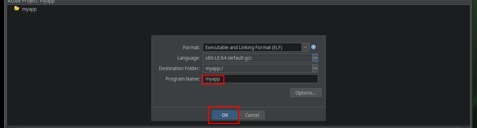
Task: Dismiss the dialog with Cancel
Action: click(x=252, y=115)
